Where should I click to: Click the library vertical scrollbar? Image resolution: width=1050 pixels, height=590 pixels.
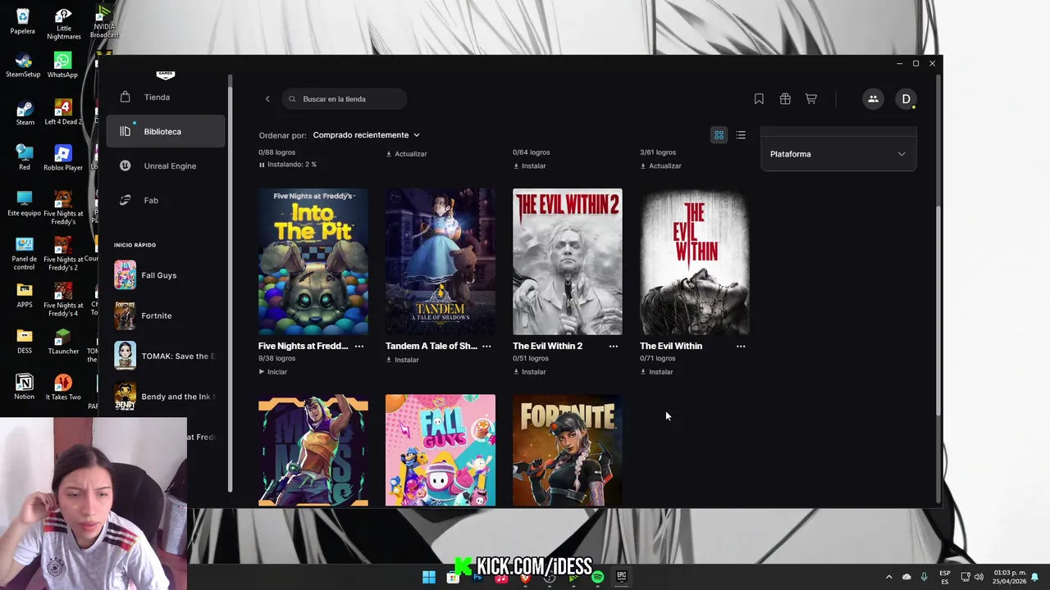938,311
